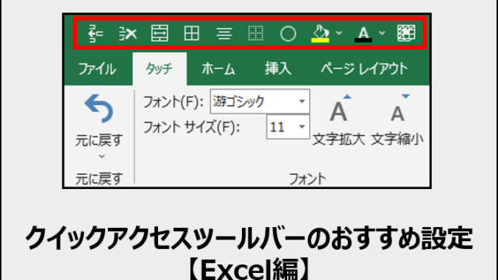This screenshot has width=498, height=280.
Task: Decrease text size with 文字縮小
Action: pos(398,119)
